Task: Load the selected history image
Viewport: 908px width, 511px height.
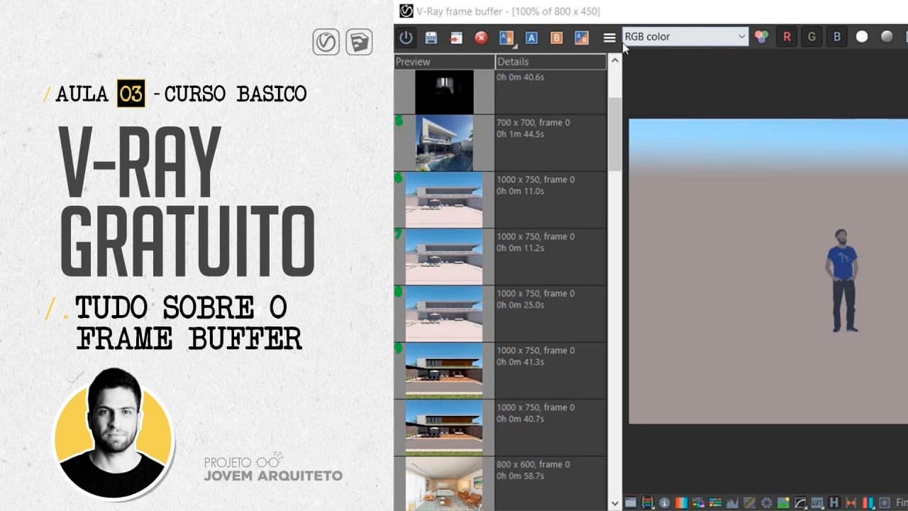Action: [456, 38]
